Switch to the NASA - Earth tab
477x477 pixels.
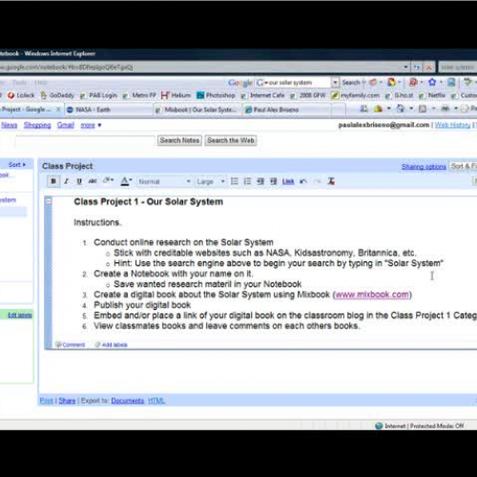[109, 110]
